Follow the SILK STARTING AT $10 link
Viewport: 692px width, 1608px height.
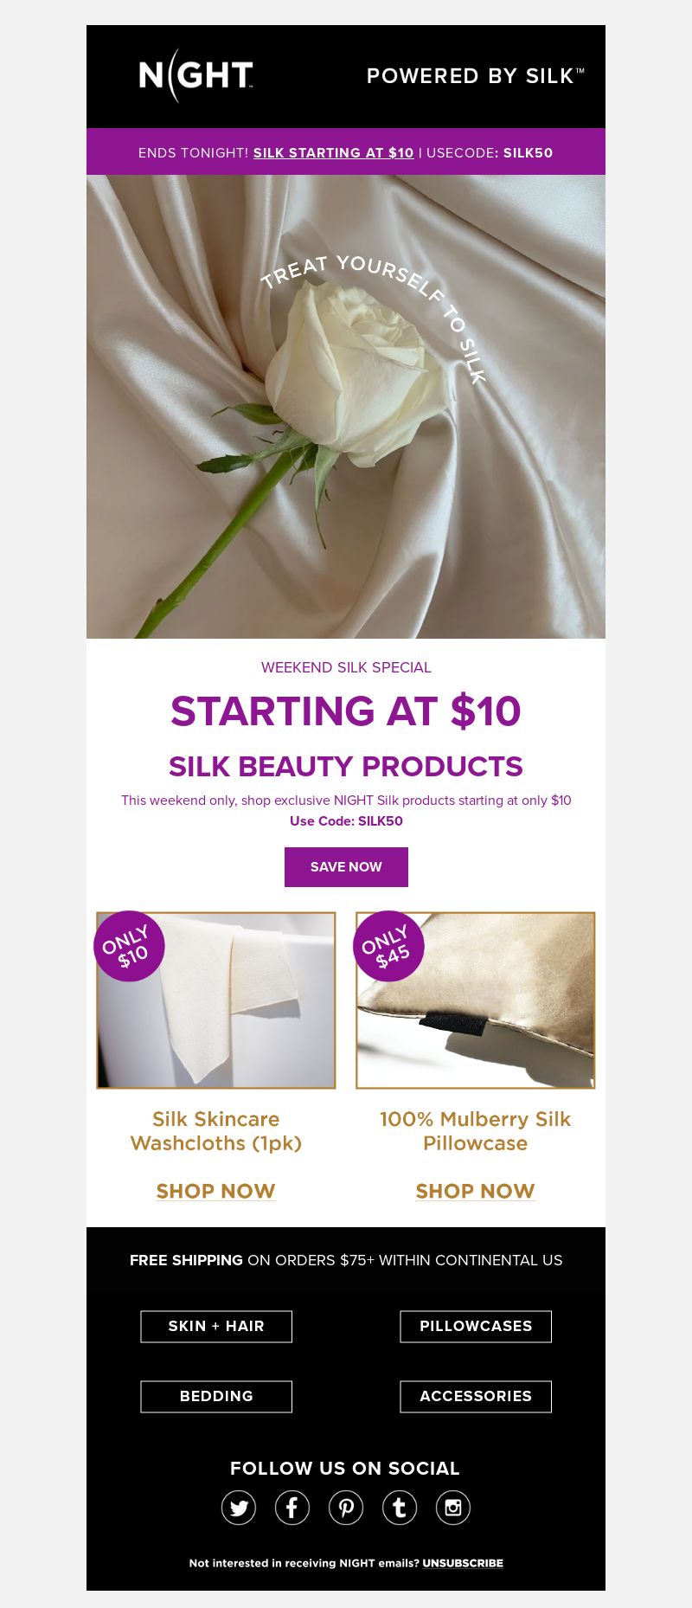click(x=333, y=153)
